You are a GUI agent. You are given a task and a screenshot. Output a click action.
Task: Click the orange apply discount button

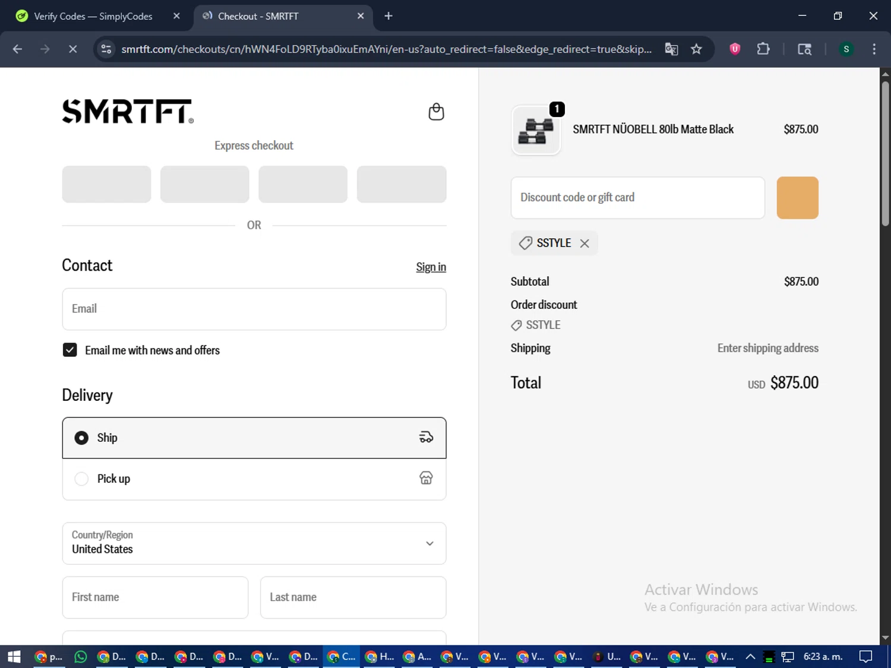(x=797, y=198)
